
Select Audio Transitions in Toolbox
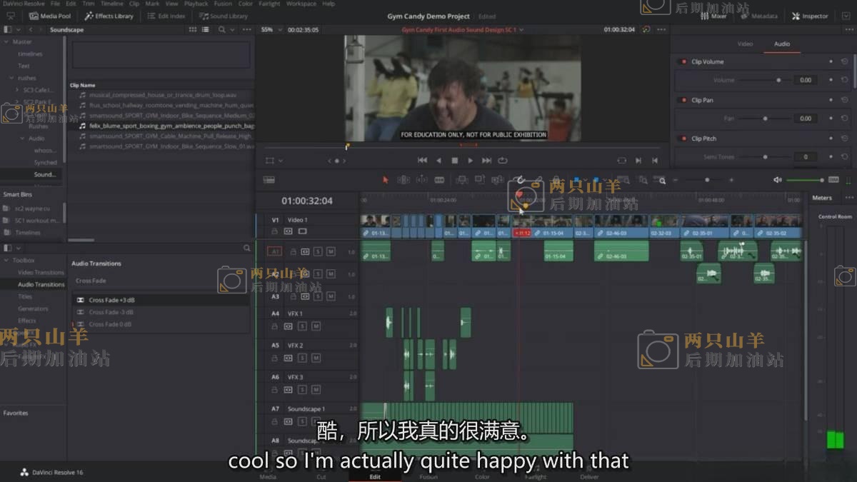[x=41, y=284]
